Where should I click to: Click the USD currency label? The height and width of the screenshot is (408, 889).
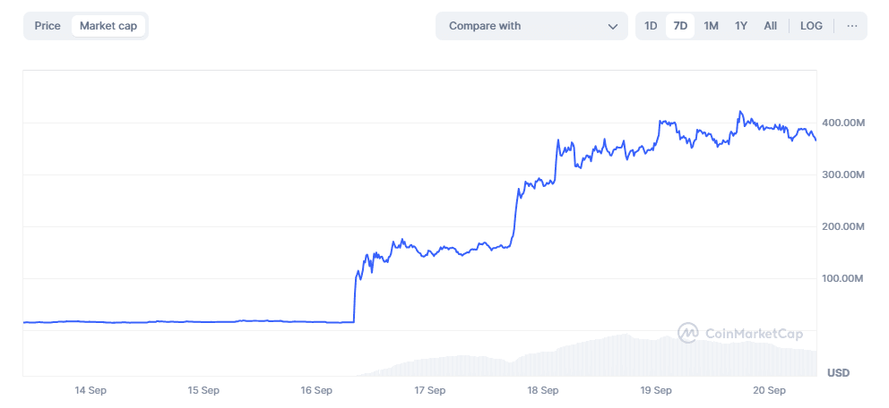click(838, 372)
